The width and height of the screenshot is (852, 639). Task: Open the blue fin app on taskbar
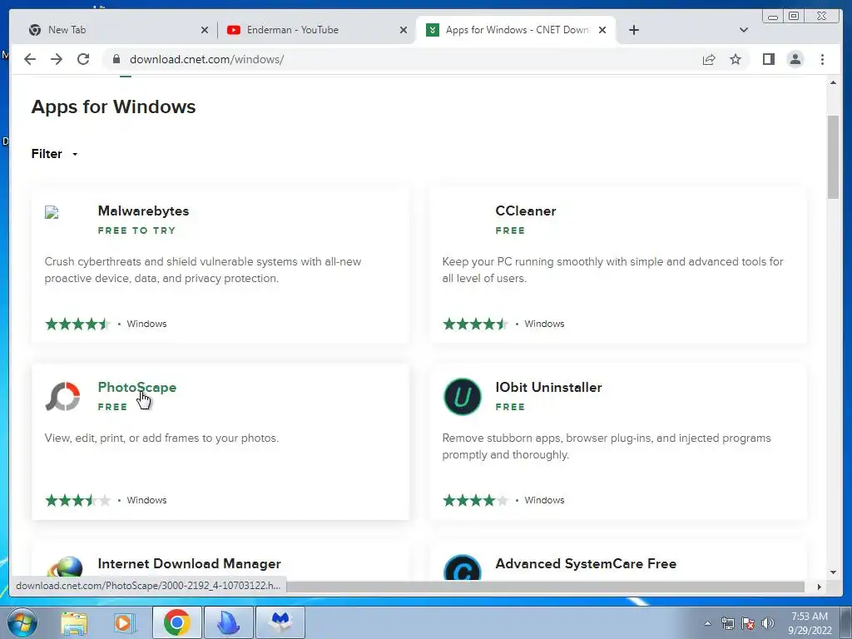click(228, 622)
